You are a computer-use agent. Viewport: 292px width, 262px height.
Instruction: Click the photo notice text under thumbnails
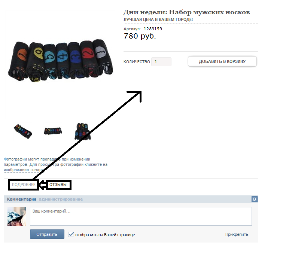[55, 164]
